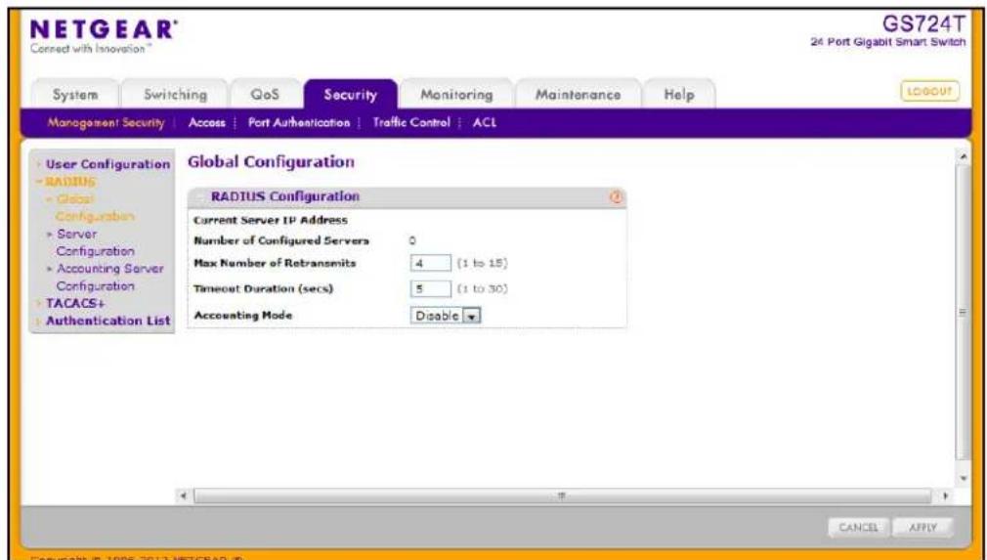This screenshot has width=987, height=560.
Task: Click the horizontal scrollbar left arrow
Action: [x=183, y=495]
